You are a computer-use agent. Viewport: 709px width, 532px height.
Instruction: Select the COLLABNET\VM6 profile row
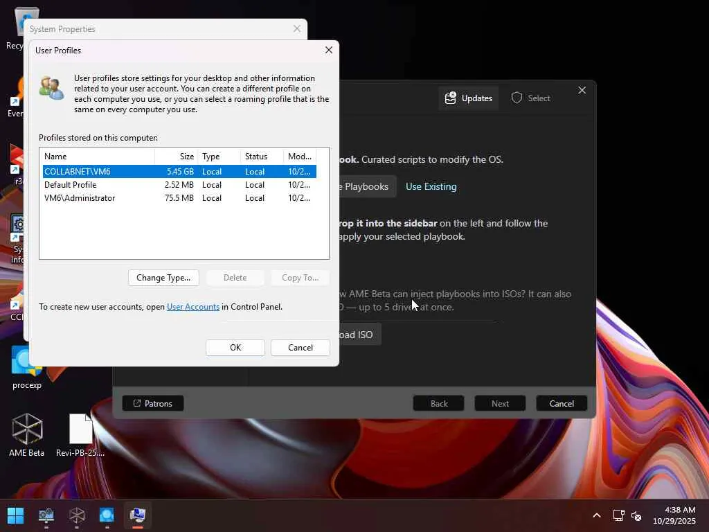(179, 172)
